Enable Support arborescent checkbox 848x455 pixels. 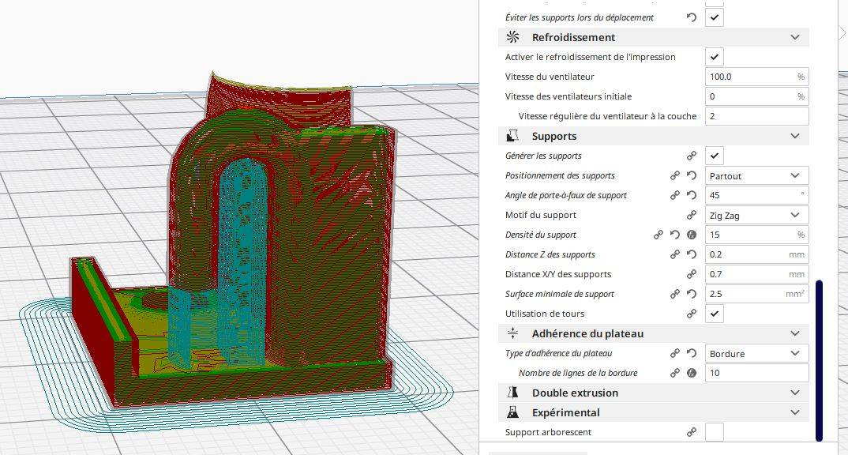pos(715,432)
